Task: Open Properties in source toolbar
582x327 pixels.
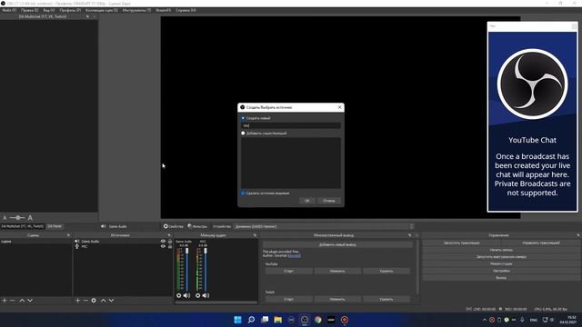Action: point(174,226)
